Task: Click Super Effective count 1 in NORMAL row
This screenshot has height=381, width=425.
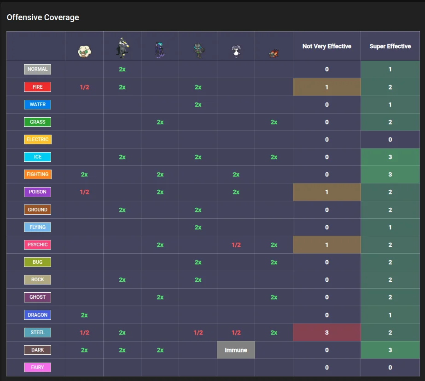Action: 390,69
